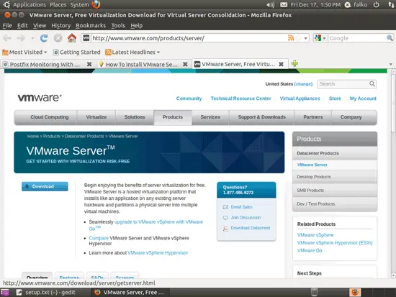Click the Download Datasheet PDF icon
Image resolution: width=396 pixels, height=297 pixels.
[x=225, y=229]
